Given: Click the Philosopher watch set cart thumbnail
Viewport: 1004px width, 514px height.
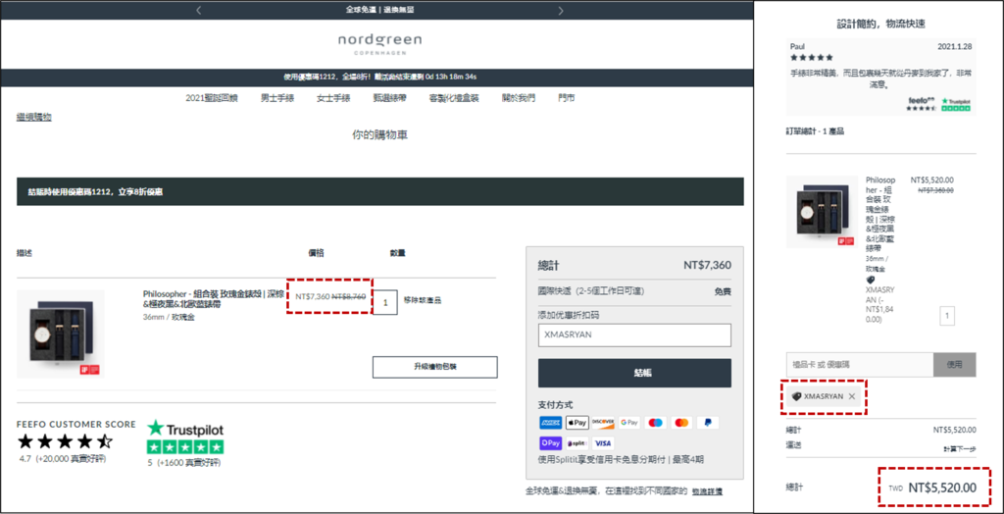Looking at the screenshot, I should coord(61,334).
